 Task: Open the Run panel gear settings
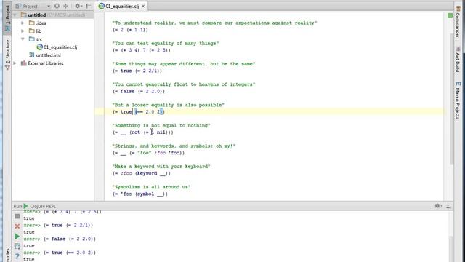click(x=437, y=206)
